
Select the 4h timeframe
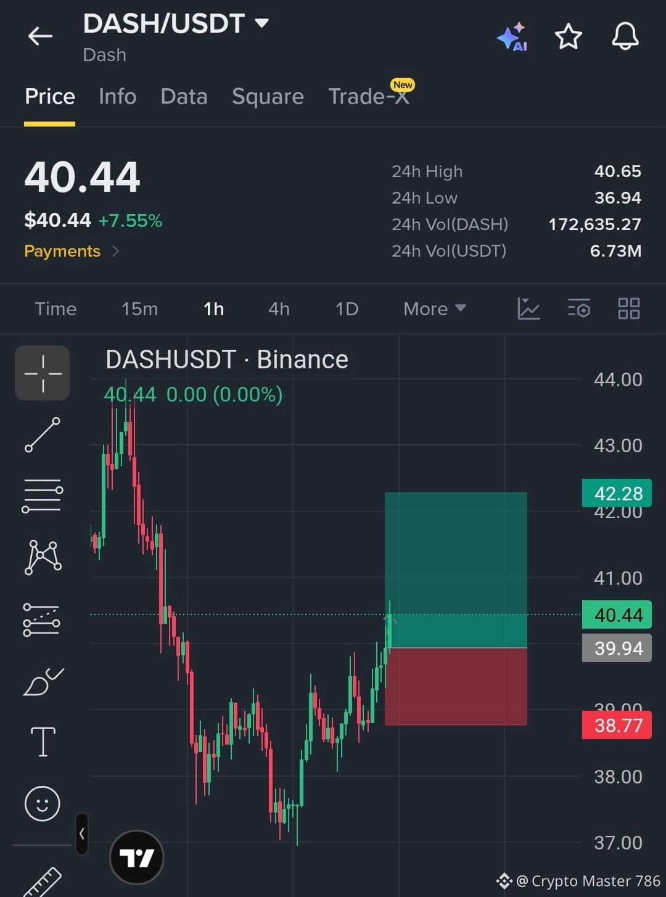279,308
